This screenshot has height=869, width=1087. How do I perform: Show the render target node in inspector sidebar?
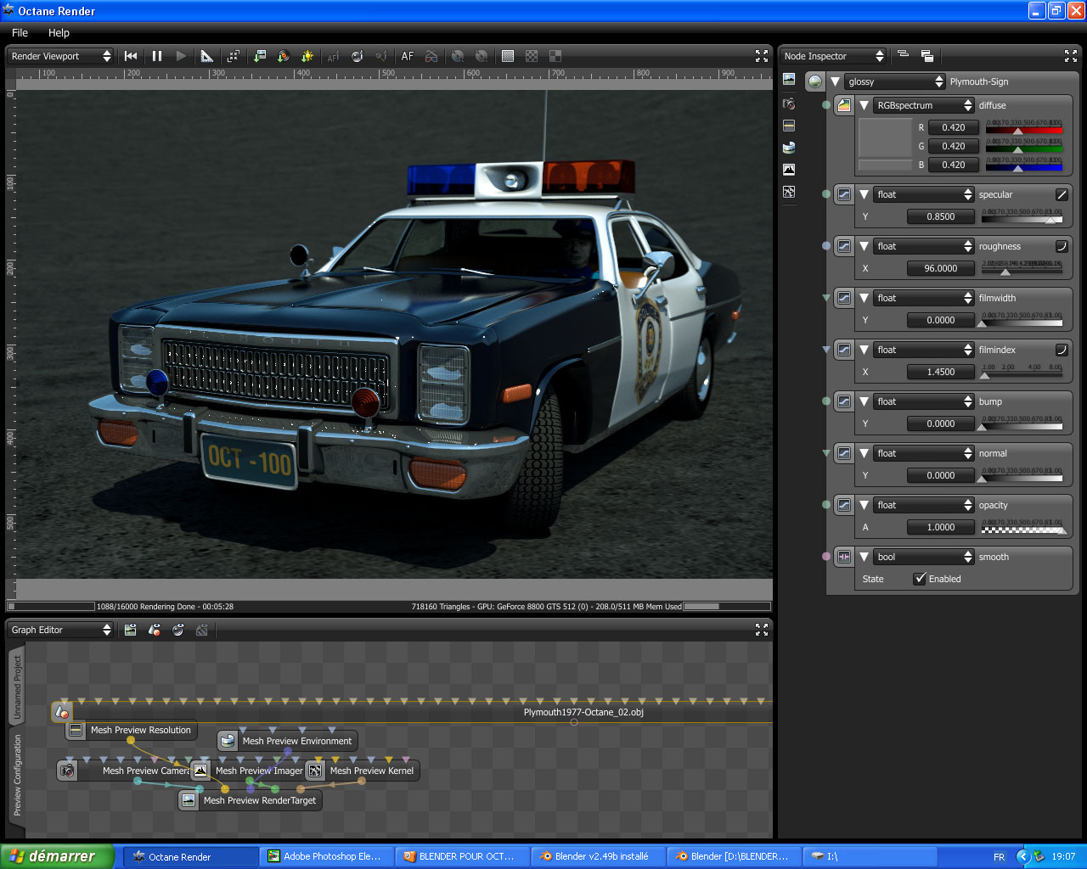tap(789, 80)
